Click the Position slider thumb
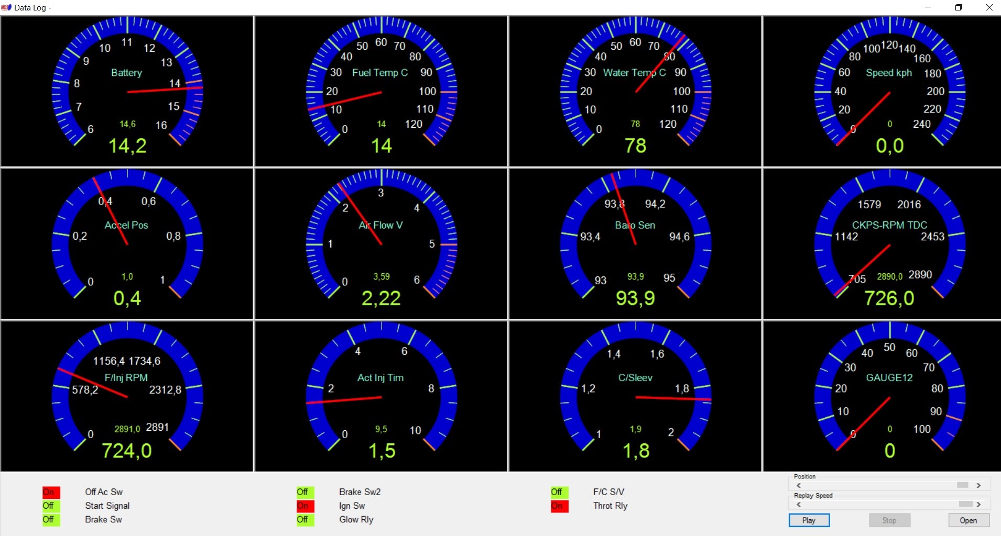This screenshot has width=1001, height=536. (963, 485)
